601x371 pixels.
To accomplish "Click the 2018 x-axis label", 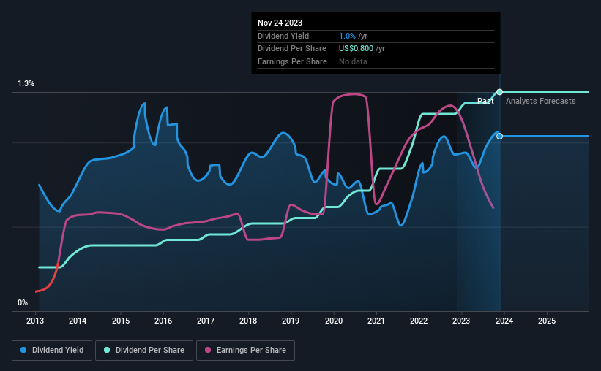I will click(248, 321).
